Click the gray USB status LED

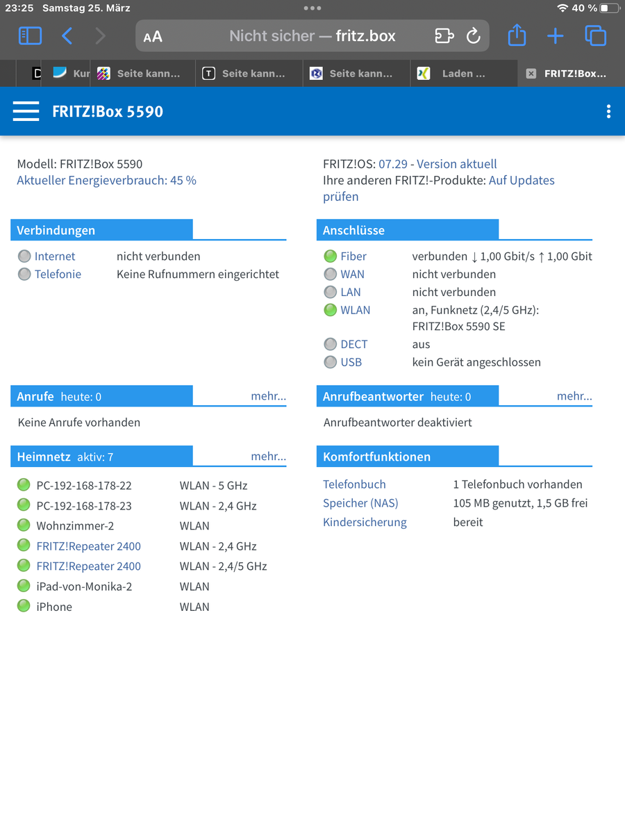(331, 362)
